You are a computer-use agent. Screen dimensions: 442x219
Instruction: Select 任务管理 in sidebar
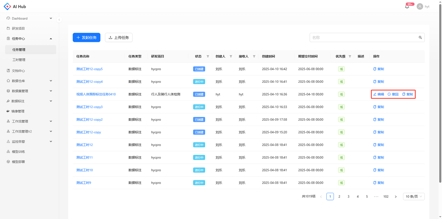coord(30,50)
